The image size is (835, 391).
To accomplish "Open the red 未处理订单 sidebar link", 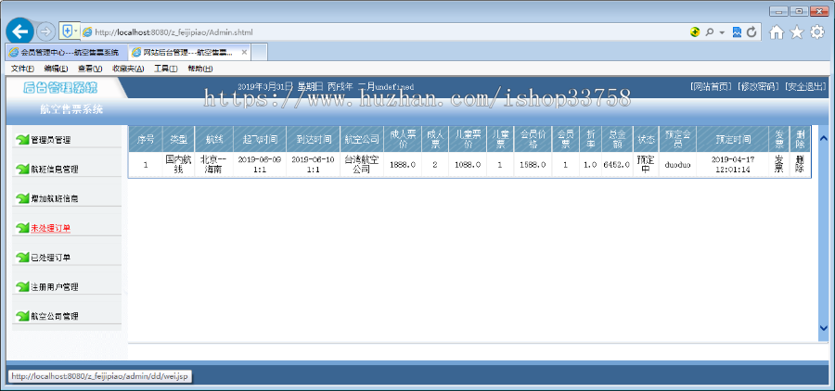I will [x=51, y=228].
